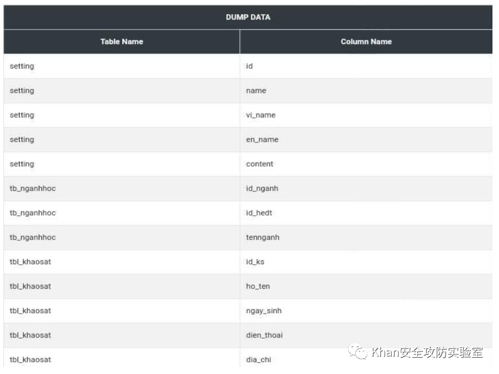Click the id_ks column cell
Image resolution: width=499 pixels, height=374 pixels.
coord(255,262)
